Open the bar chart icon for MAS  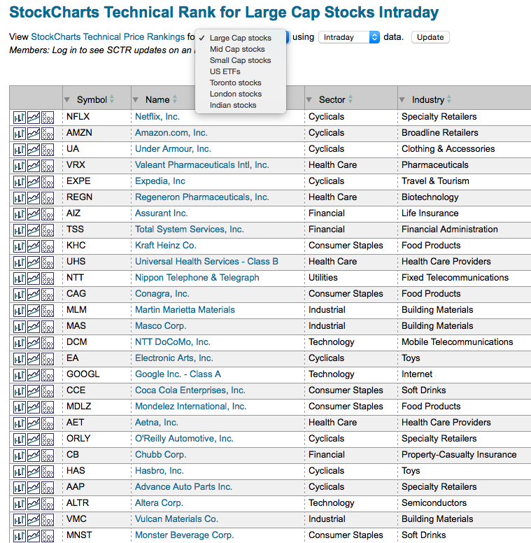[20, 327]
